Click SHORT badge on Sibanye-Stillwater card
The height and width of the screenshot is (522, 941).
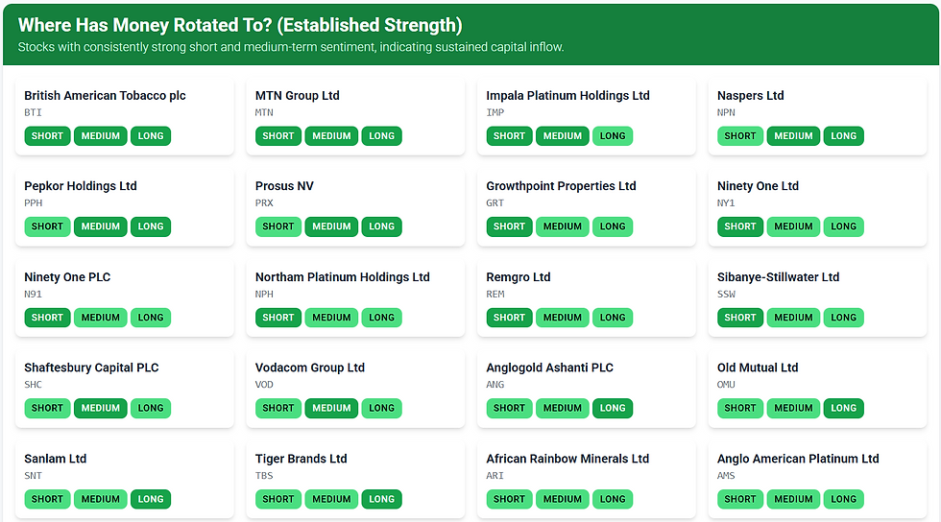(740, 318)
